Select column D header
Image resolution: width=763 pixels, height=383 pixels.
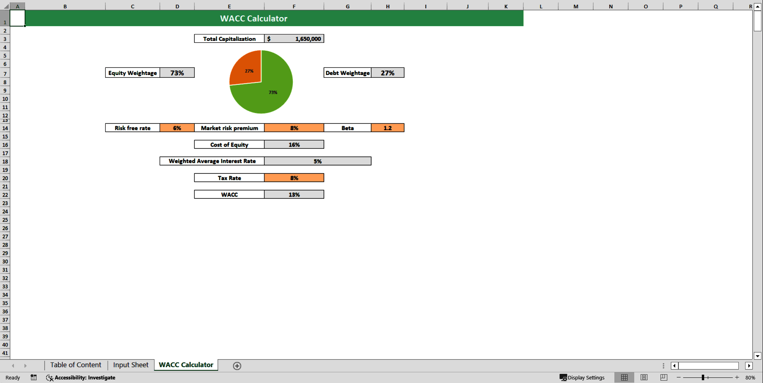177,6
